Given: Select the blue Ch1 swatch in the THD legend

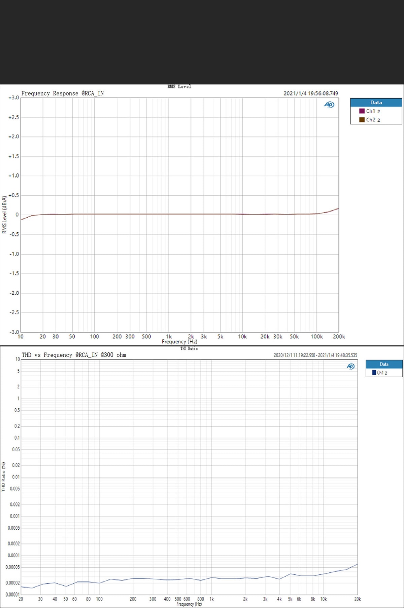Looking at the screenshot, I should (x=374, y=373).
